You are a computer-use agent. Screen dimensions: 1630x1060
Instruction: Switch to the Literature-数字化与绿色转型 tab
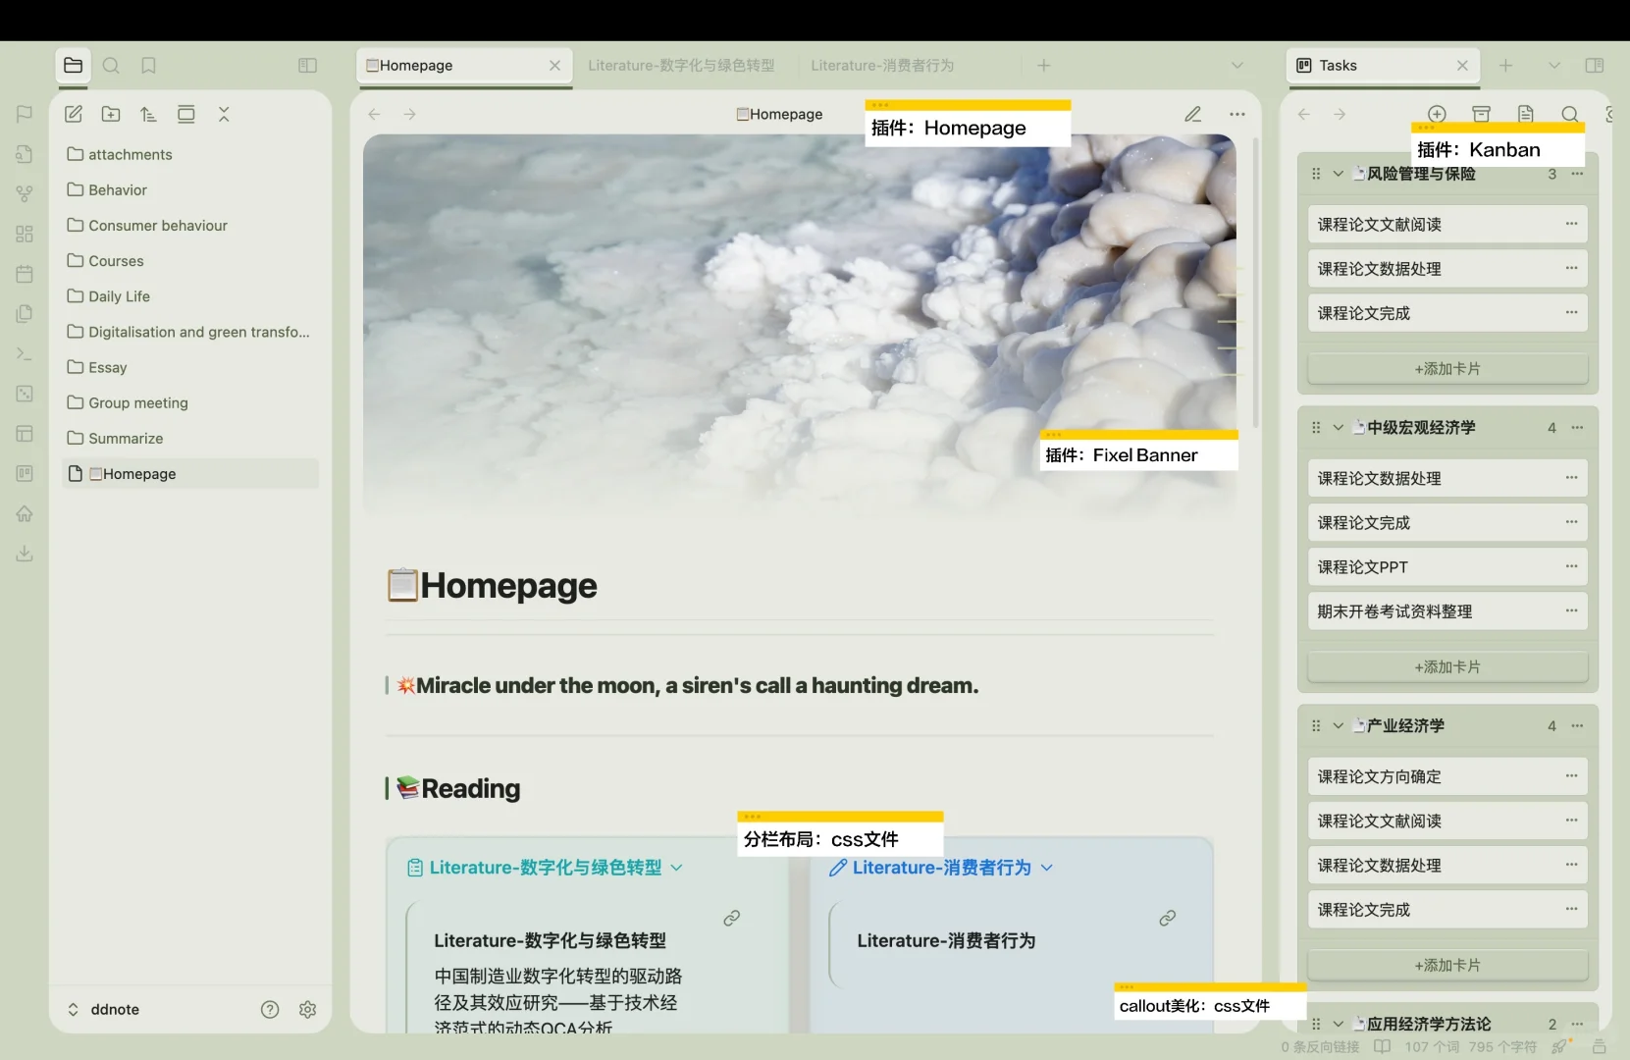[x=681, y=65]
